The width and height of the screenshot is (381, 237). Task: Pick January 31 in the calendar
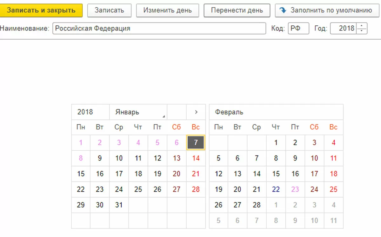click(x=119, y=205)
